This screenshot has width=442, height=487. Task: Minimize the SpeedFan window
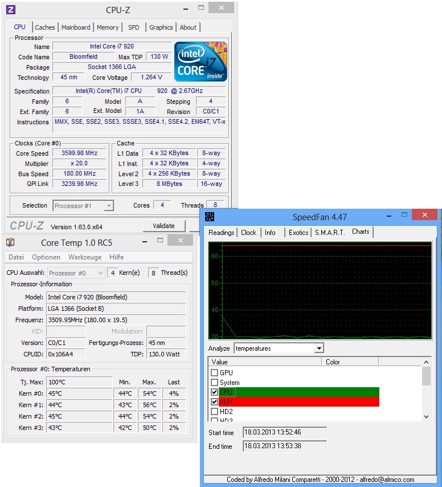pos(389,216)
